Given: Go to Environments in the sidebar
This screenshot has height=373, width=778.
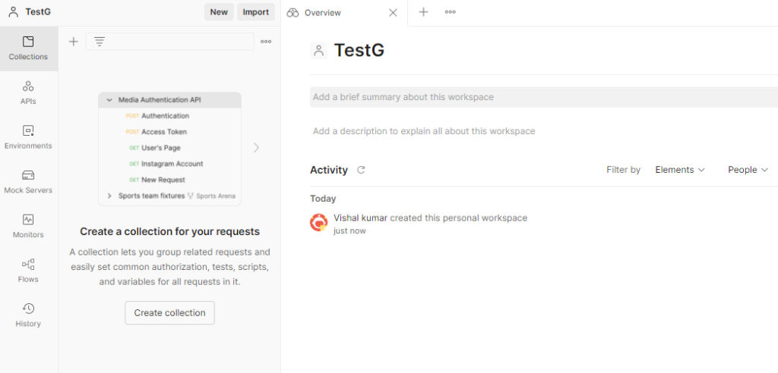Looking at the screenshot, I should click(x=28, y=137).
